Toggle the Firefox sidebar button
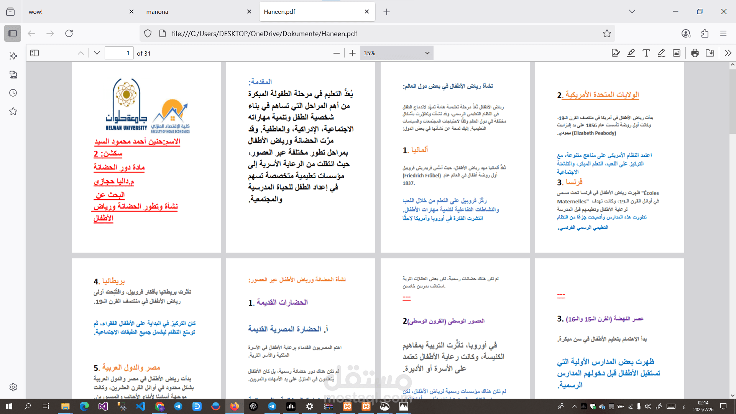This screenshot has width=736, height=414. [13, 33]
